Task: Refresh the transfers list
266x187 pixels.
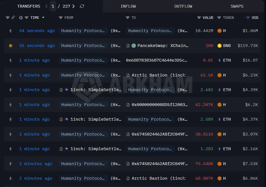Action: pyautogui.click(x=82, y=6)
